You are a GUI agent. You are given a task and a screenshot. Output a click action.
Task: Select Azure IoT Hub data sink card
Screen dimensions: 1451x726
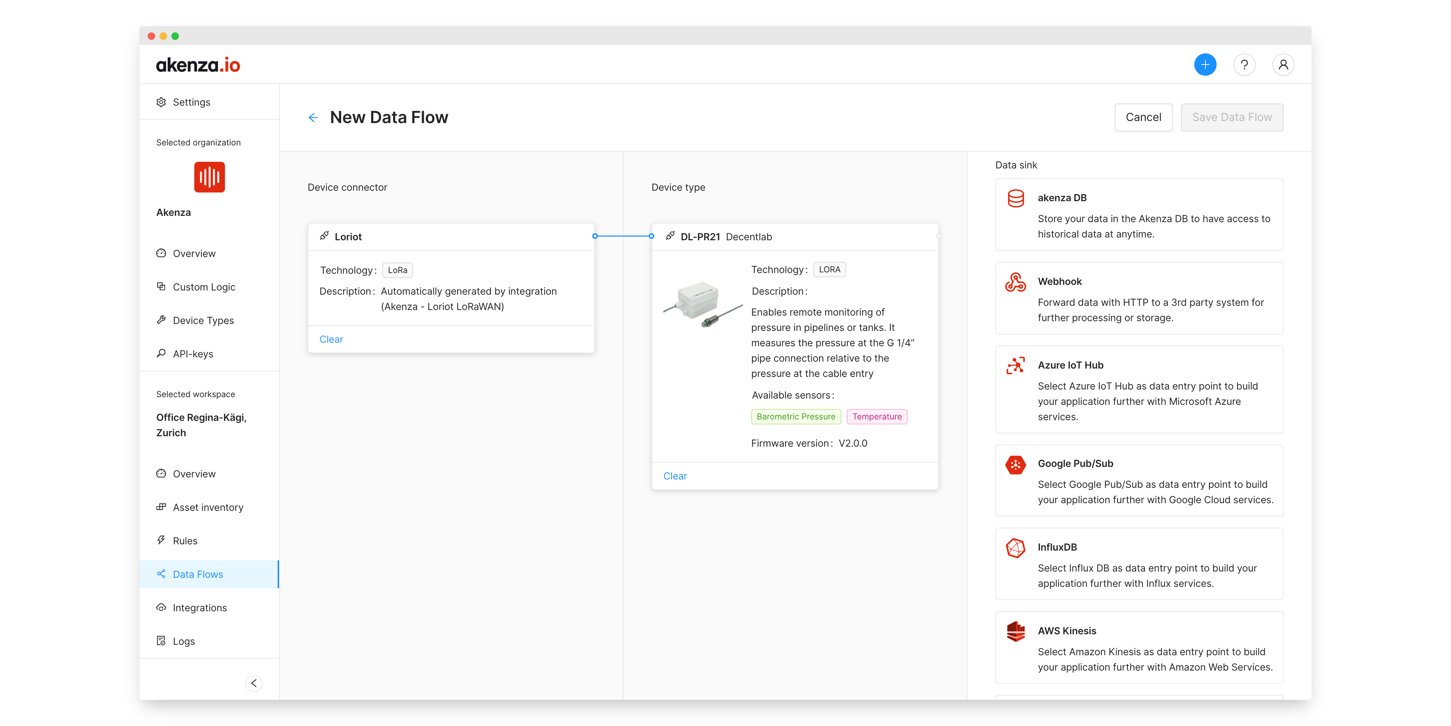[x=1139, y=389]
